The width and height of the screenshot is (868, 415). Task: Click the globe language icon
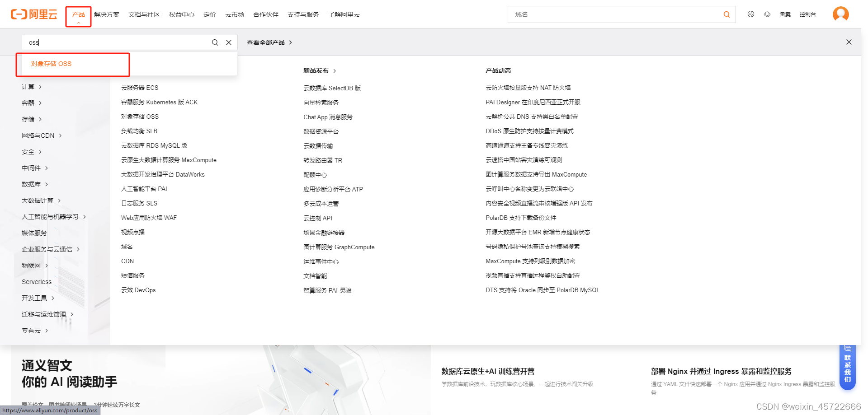tap(751, 14)
